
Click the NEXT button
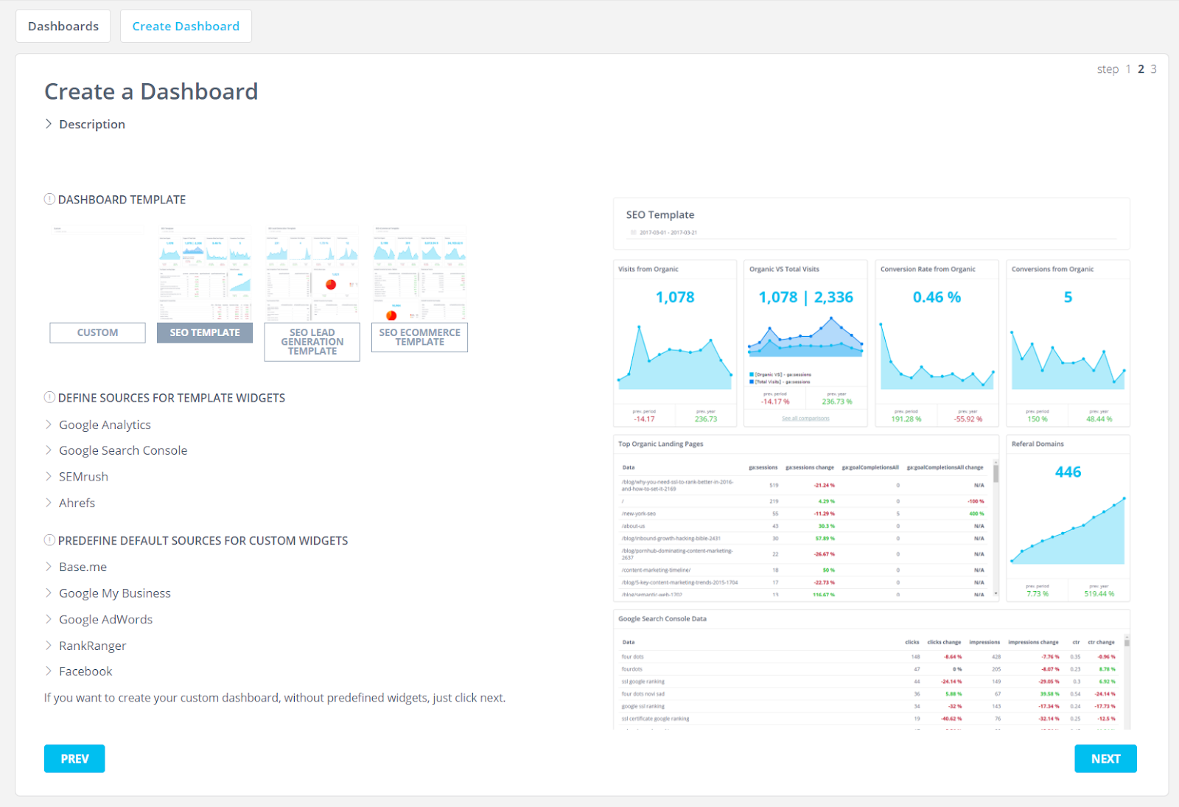[1105, 758]
